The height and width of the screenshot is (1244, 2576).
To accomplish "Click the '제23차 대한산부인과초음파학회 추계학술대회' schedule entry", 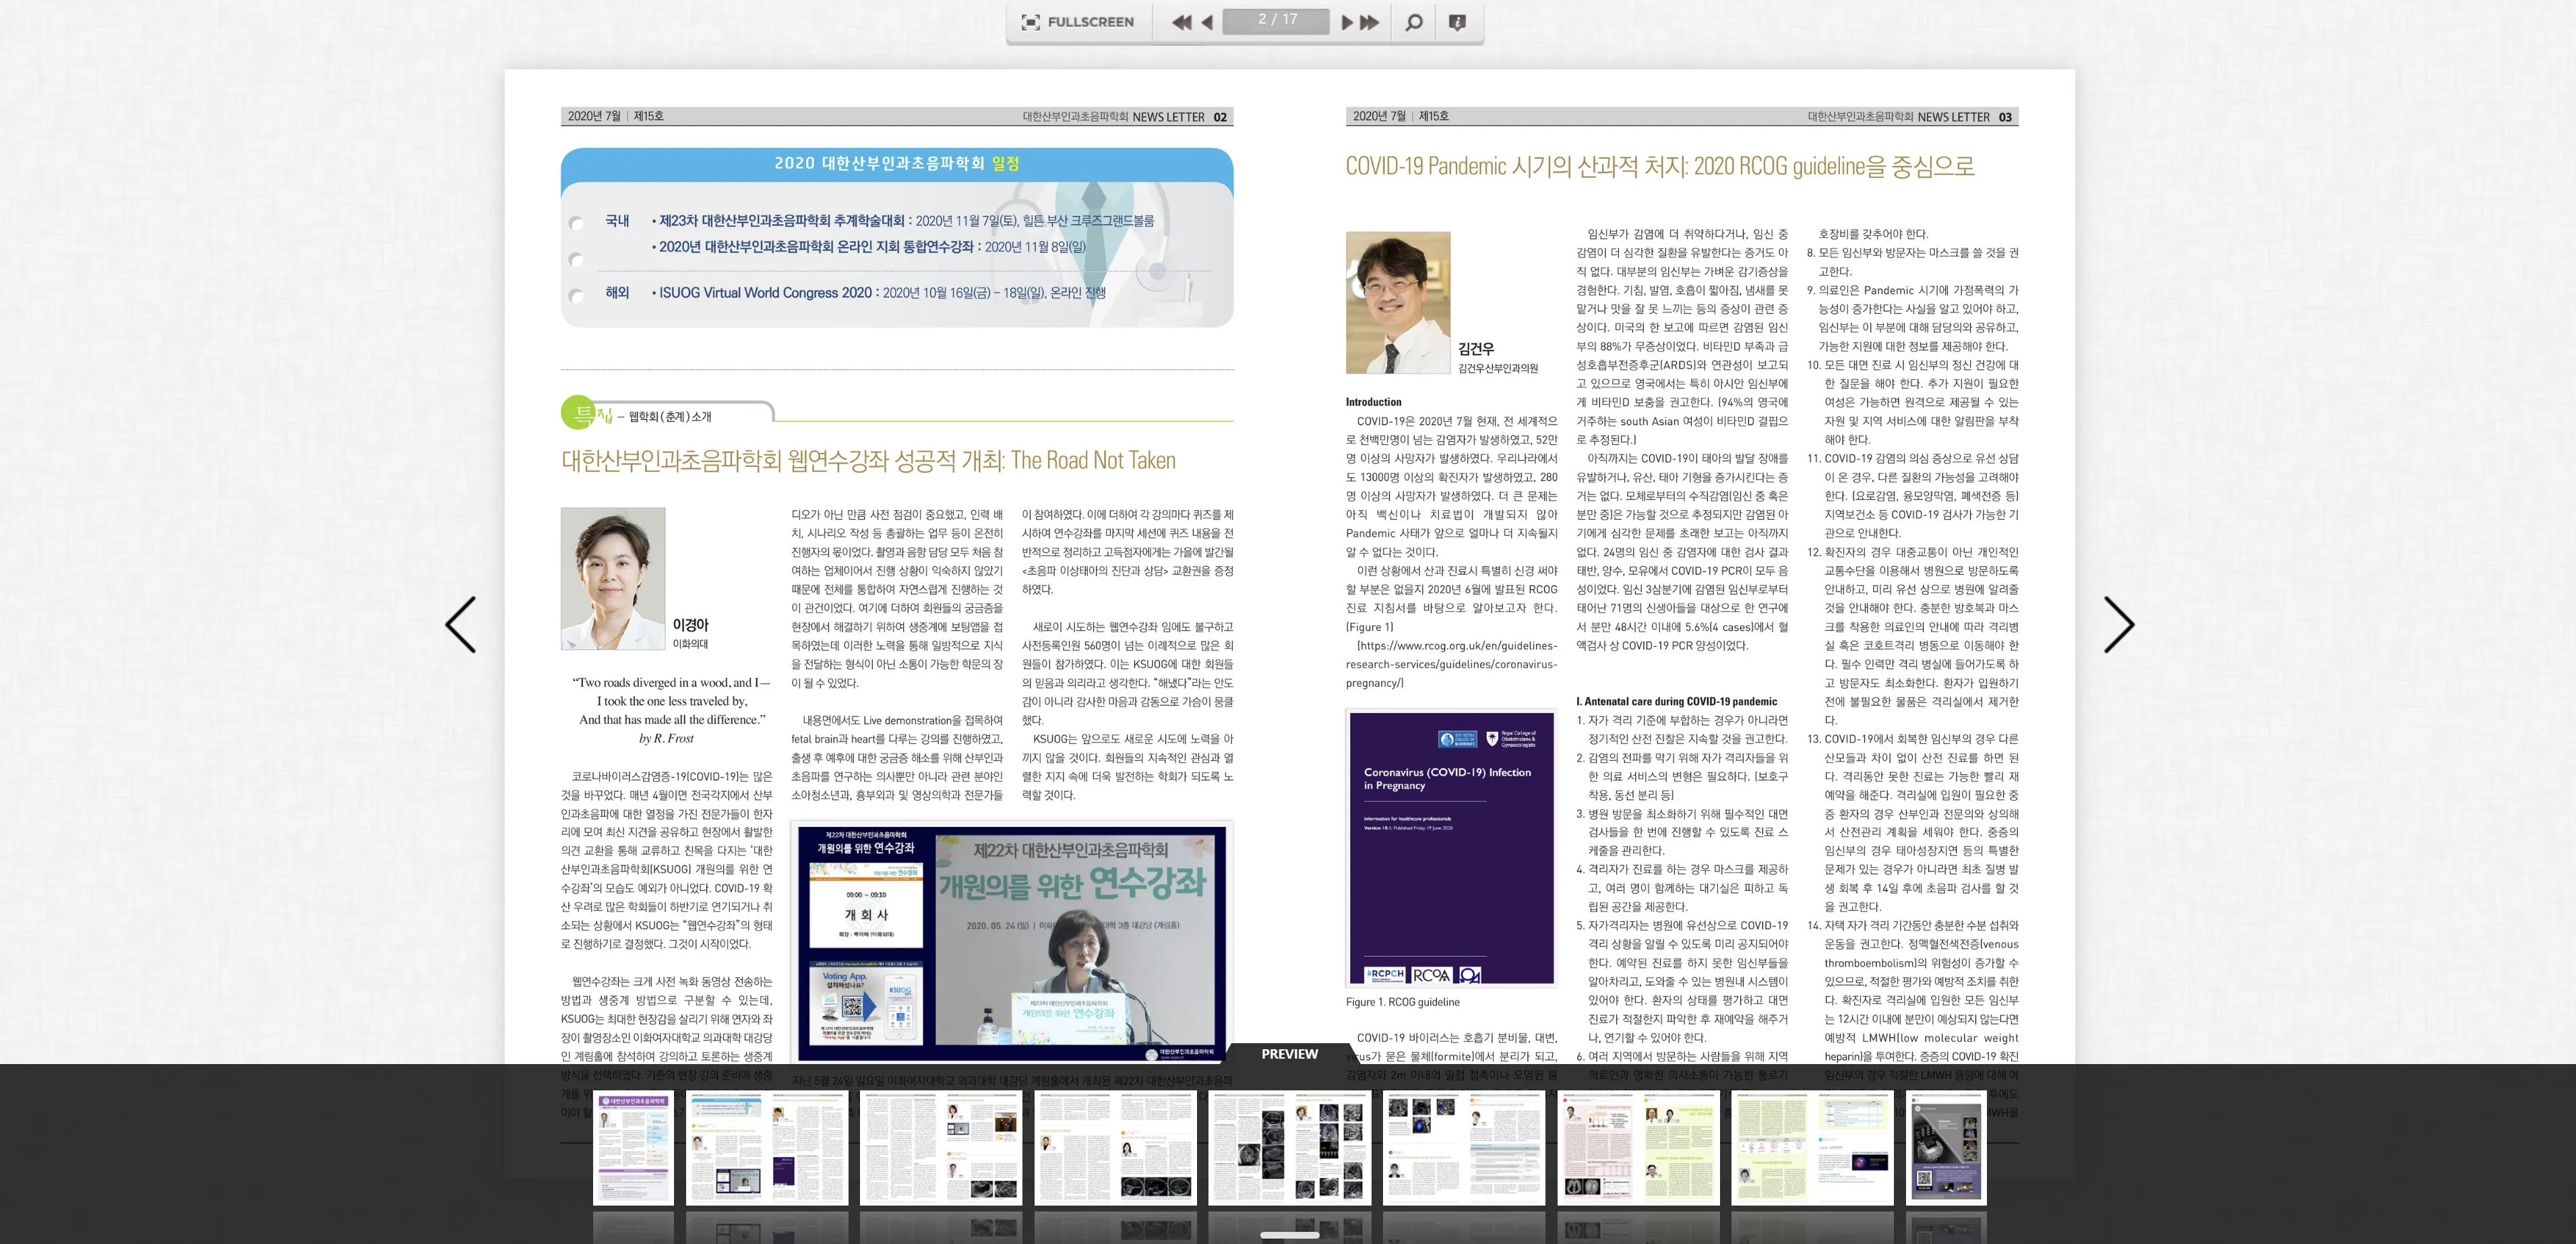I will [x=902, y=221].
